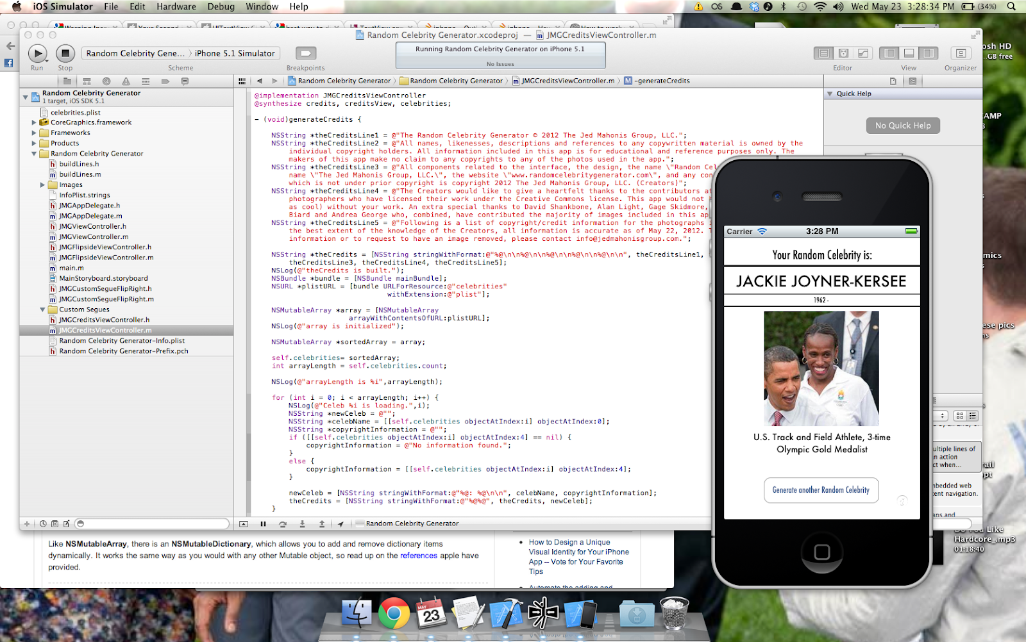Collapse the Quick Help section
This screenshot has width=1026, height=642.
(x=830, y=94)
